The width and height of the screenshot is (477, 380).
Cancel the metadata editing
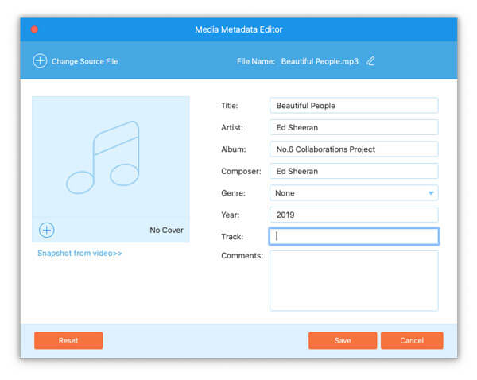coord(412,340)
